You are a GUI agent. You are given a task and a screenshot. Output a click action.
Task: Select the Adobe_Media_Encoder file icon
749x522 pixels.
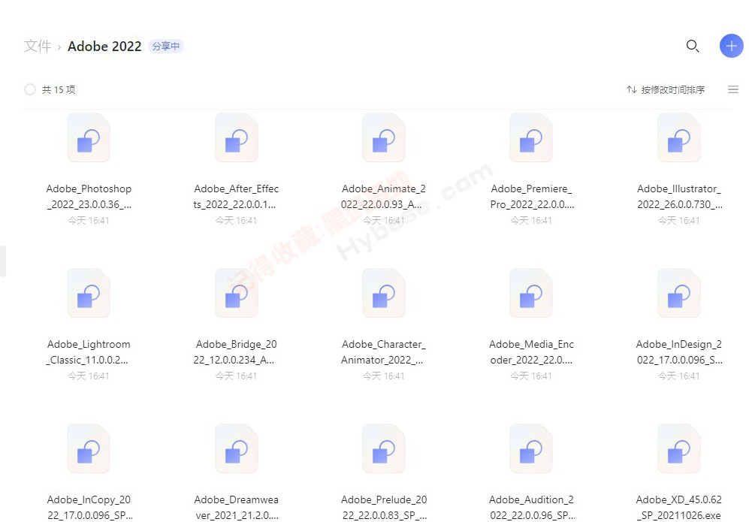point(530,293)
